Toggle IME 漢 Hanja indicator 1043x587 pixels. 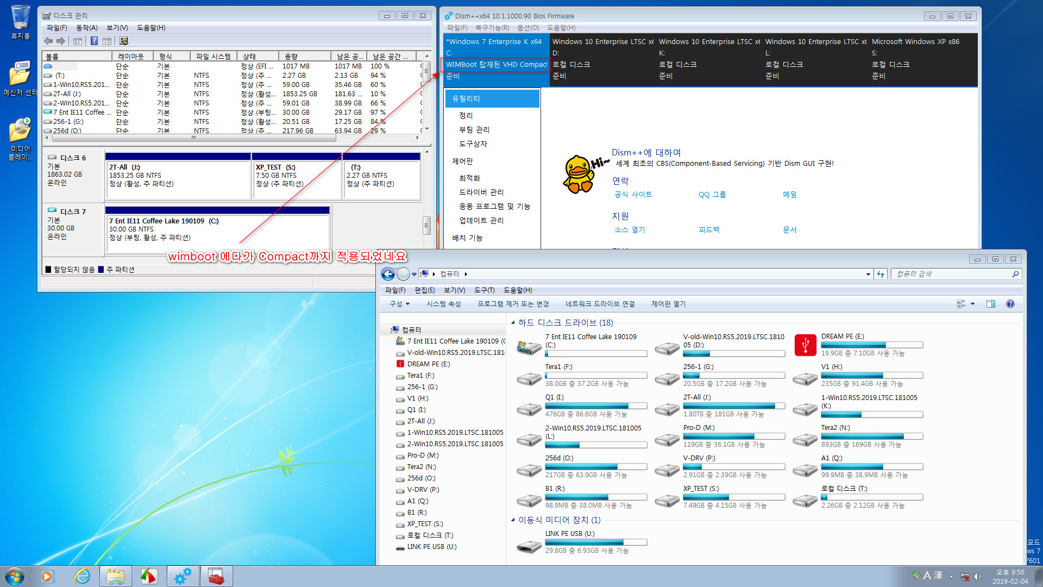(x=938, y=575)
